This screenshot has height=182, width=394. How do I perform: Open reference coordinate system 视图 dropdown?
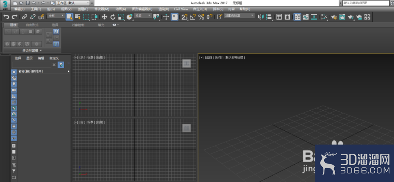(143, 16)
